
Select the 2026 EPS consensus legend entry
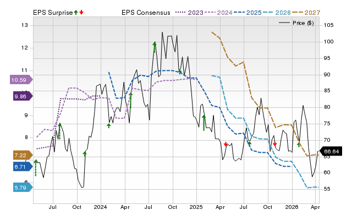pyautogui.click(x=277, y=13)
